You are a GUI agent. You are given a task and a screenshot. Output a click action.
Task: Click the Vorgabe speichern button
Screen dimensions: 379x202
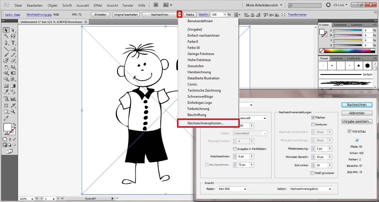coord(357,121)
